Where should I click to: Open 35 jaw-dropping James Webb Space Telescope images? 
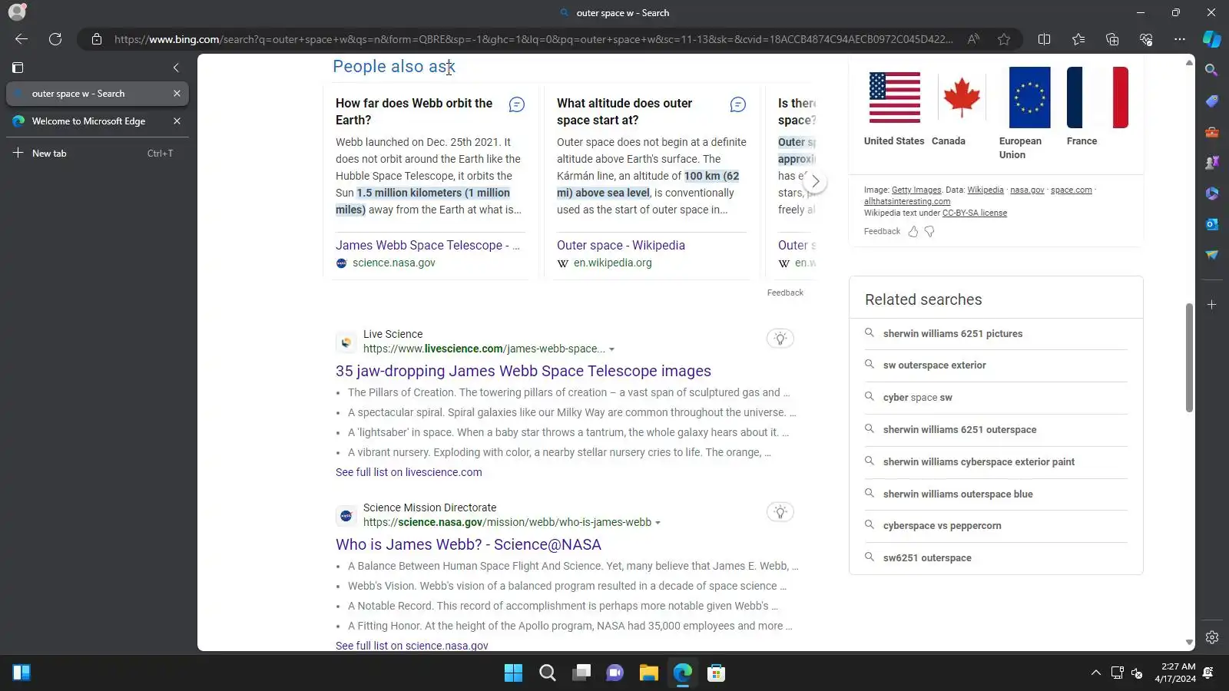click(x=523, y=371)
